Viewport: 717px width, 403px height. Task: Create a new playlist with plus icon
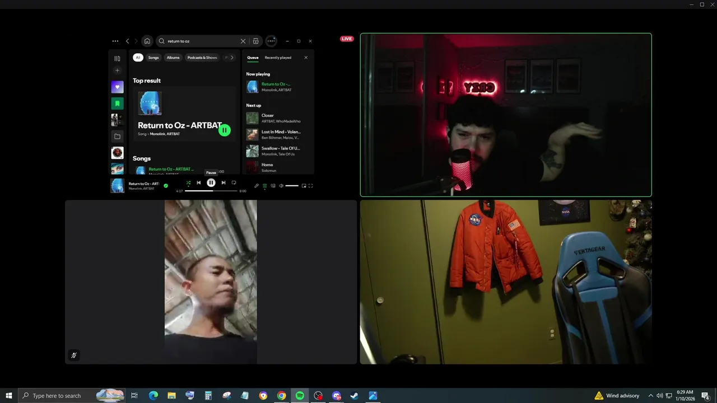coord(117,71)
